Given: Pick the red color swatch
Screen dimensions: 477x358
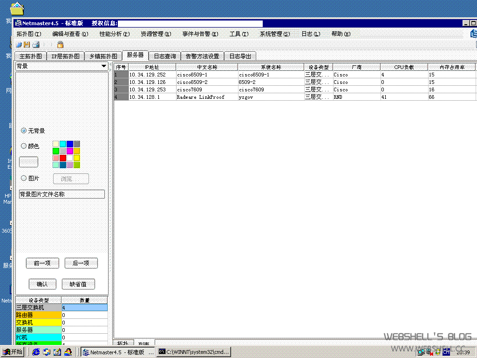Looking at the screenshot, I should tap(63, 158).
